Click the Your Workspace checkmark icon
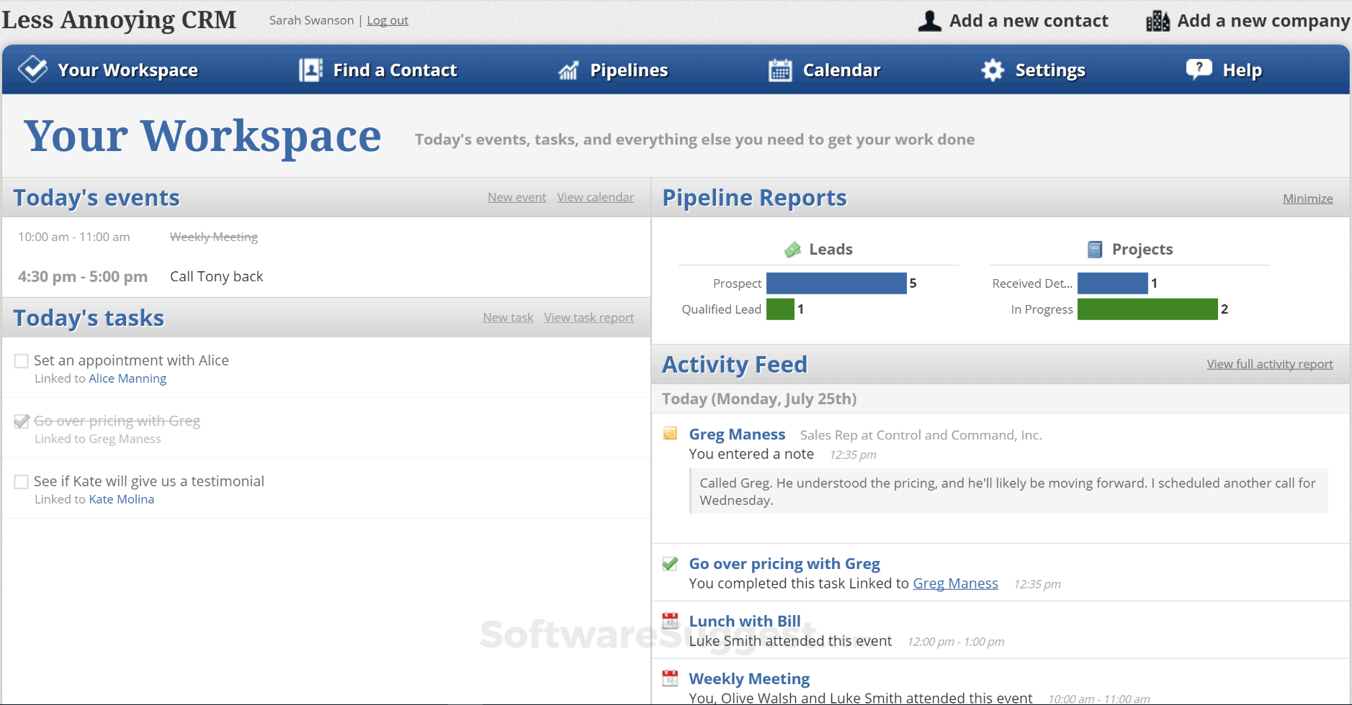Image resolution: width=1352 pixels, height=705 pixels. 32,69
